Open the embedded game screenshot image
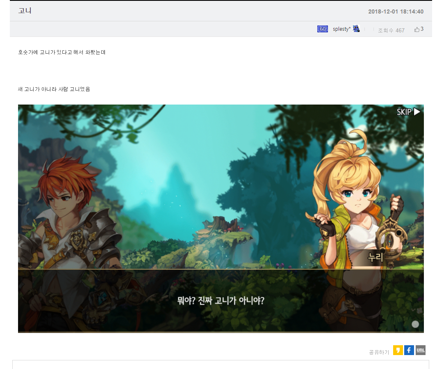 pos(221,219)
